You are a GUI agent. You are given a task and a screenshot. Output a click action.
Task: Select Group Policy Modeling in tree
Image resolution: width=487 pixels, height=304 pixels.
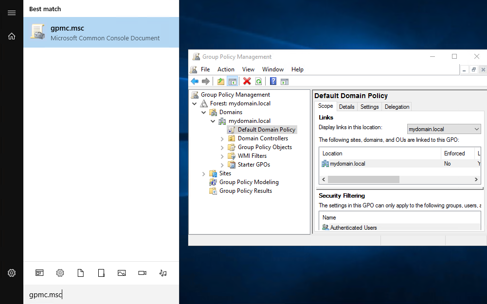click(249, 182)
